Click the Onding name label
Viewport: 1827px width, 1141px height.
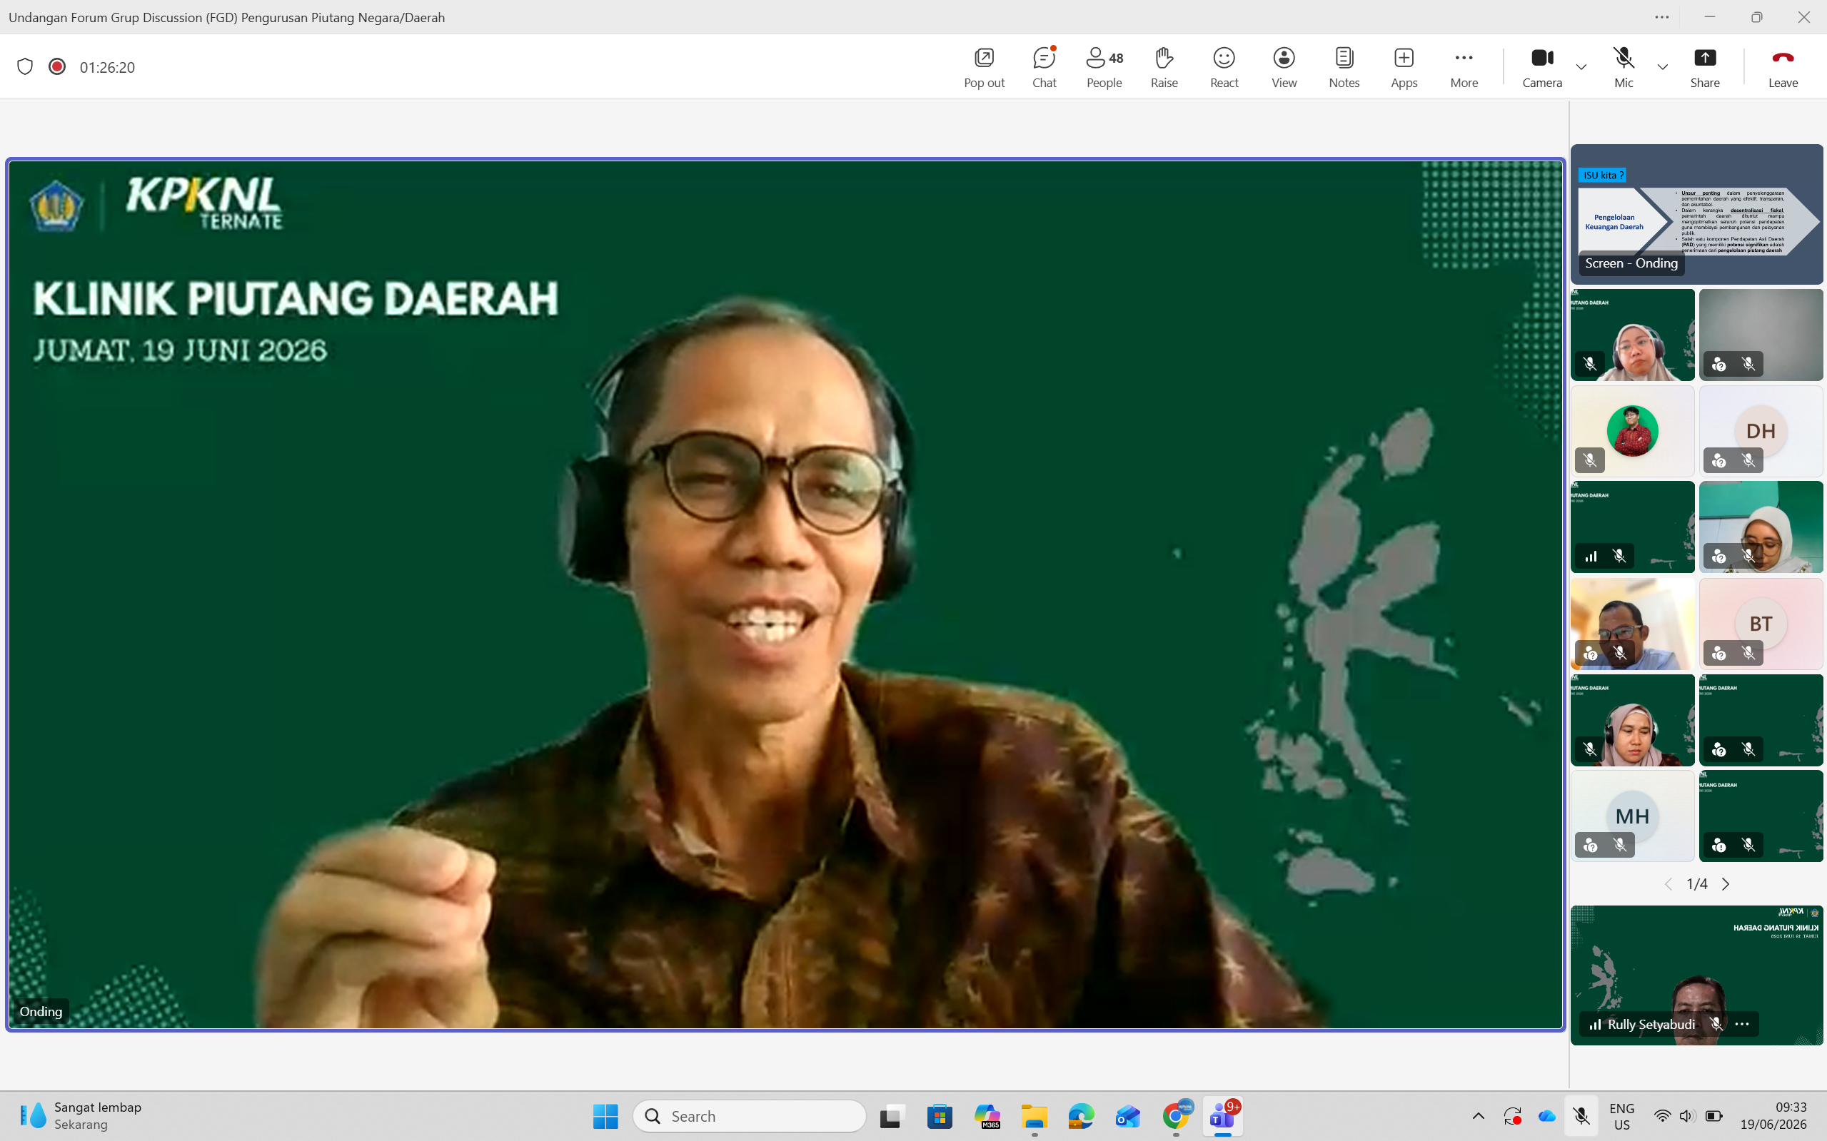tap(41, 1011)
